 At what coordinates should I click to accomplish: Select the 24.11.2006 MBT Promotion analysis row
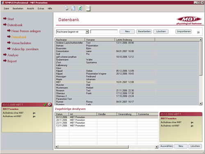(107, 120)
